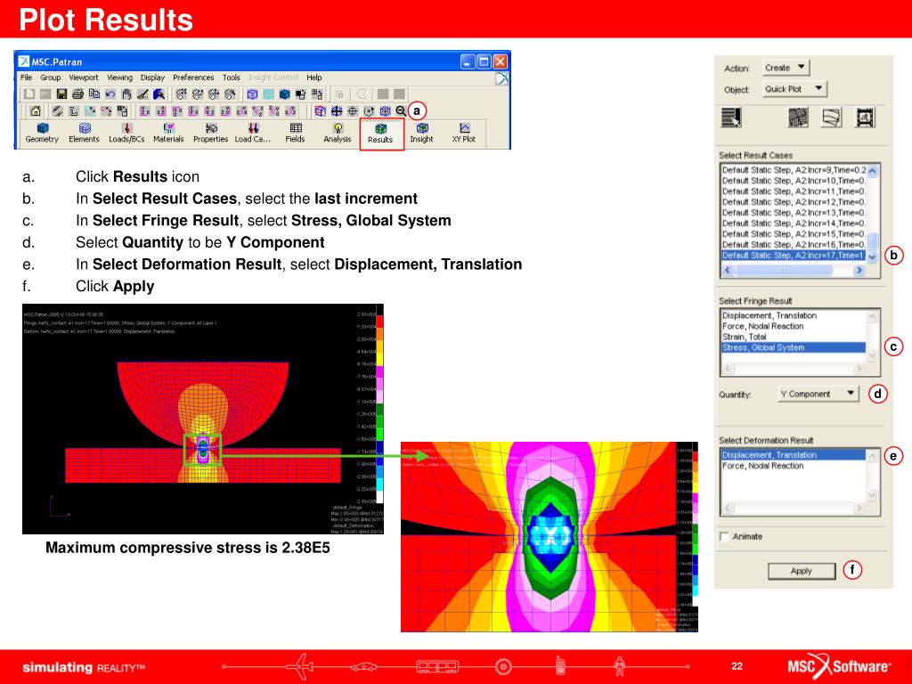
Task: Open the Quantity Y Component dropdown
Action: coord(818,394)
